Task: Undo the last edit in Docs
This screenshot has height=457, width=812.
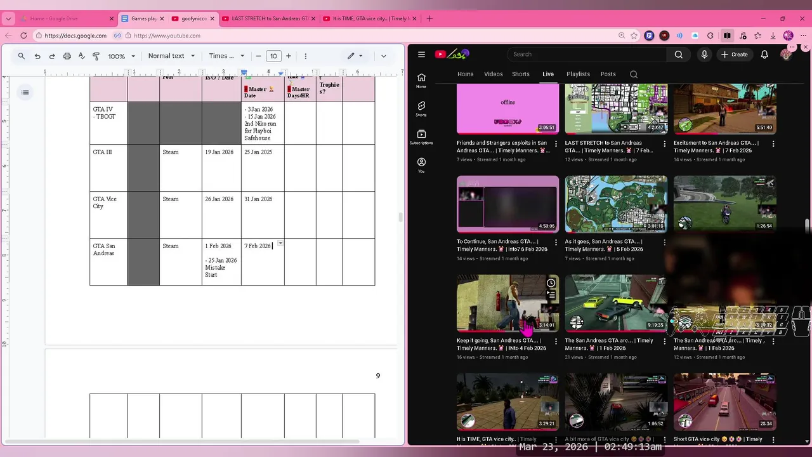Action: point(37,56)
